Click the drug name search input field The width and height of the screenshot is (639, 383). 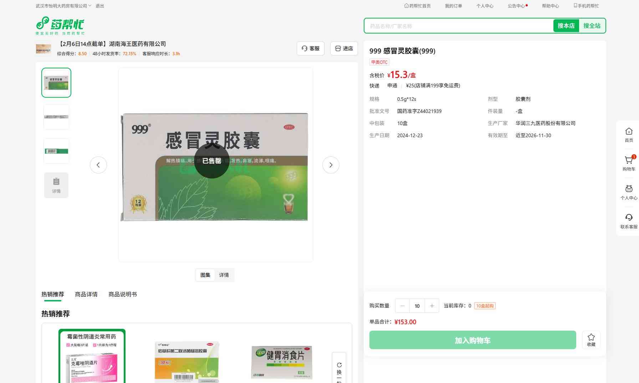pos(458,26)
